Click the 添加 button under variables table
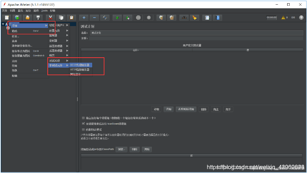Screen dimensions: 308x174 pyautogui.click(x=168, y=109)
